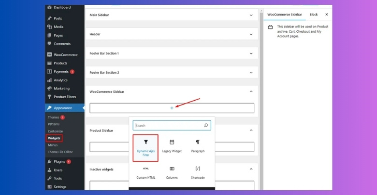Click the Plugins plug icon
The width and height of the screenshot is (377, 195).
49,161
